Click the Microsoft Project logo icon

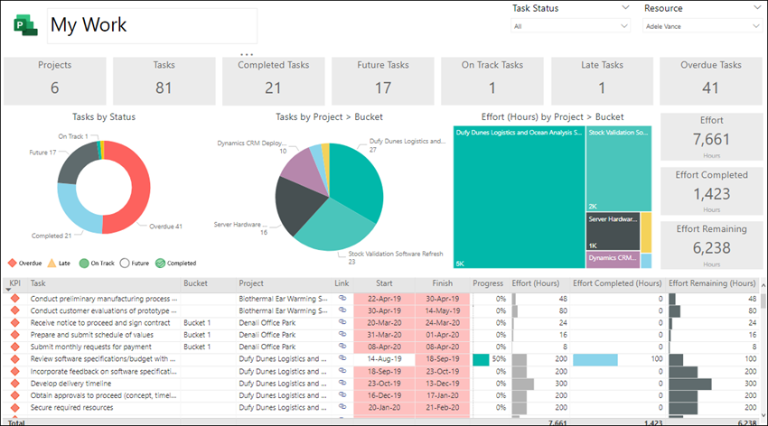26,25
